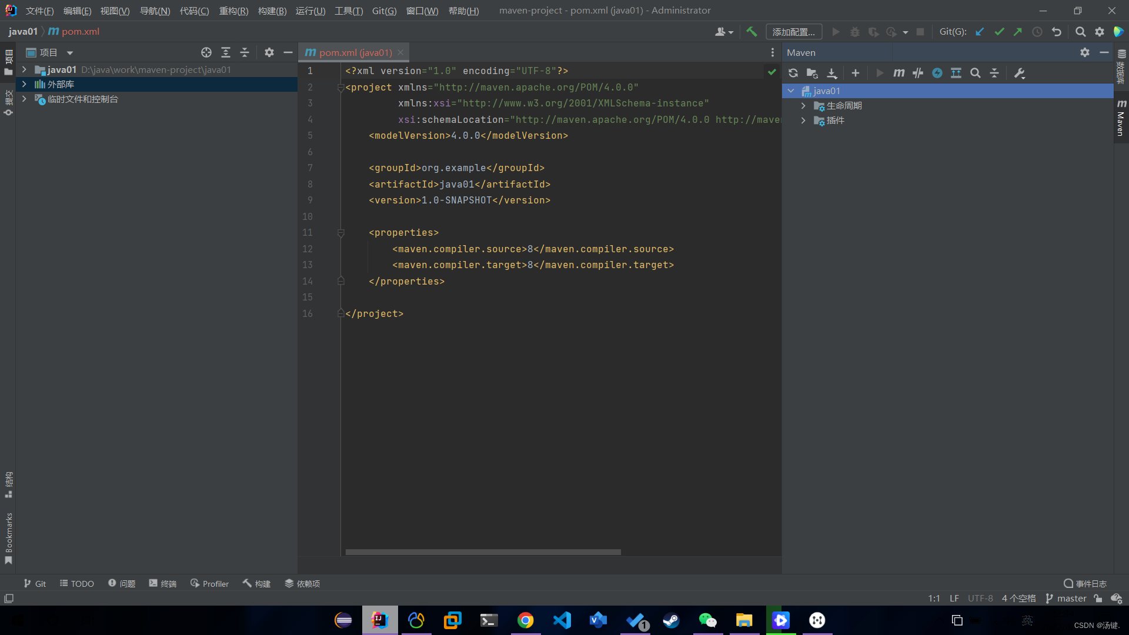Click the LF line separator status item

(x=954, y=599)
